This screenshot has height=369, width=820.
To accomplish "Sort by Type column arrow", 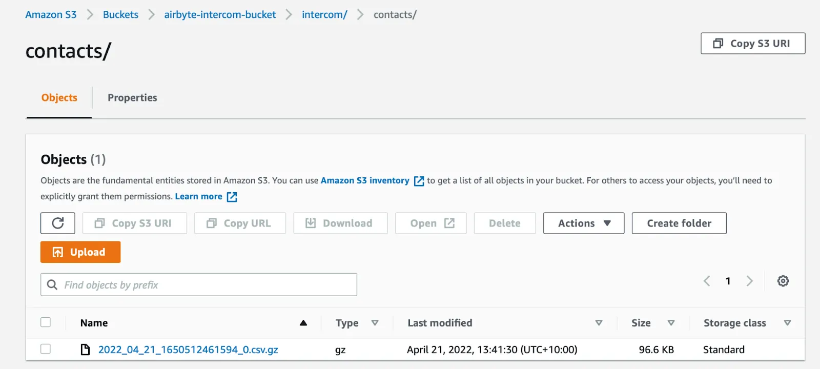I will (x=375, y=323).
